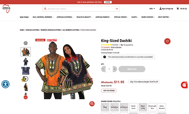This screenshot has height=114, width=189.
Task: Show more thumbnails with down arrow
Action: click(x=26, y=97)
